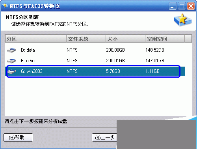Click NTFS file system in G: row
This screenshot has height=149, width=197.
pos(72,71)
